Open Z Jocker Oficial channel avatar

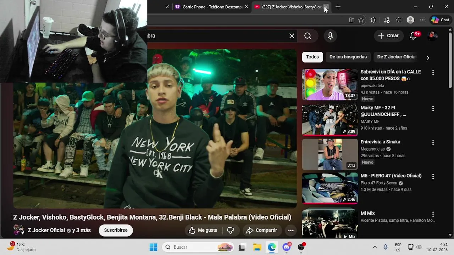point(18,230)
